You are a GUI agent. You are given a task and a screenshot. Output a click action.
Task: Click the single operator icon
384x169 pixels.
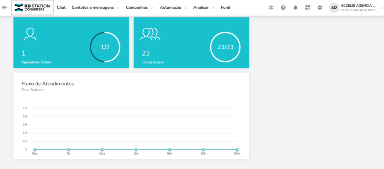point(30,34)
